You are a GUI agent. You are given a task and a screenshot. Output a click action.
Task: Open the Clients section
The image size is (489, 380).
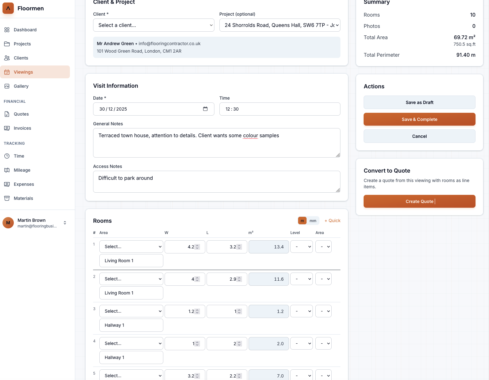click(x=21, y=58)
